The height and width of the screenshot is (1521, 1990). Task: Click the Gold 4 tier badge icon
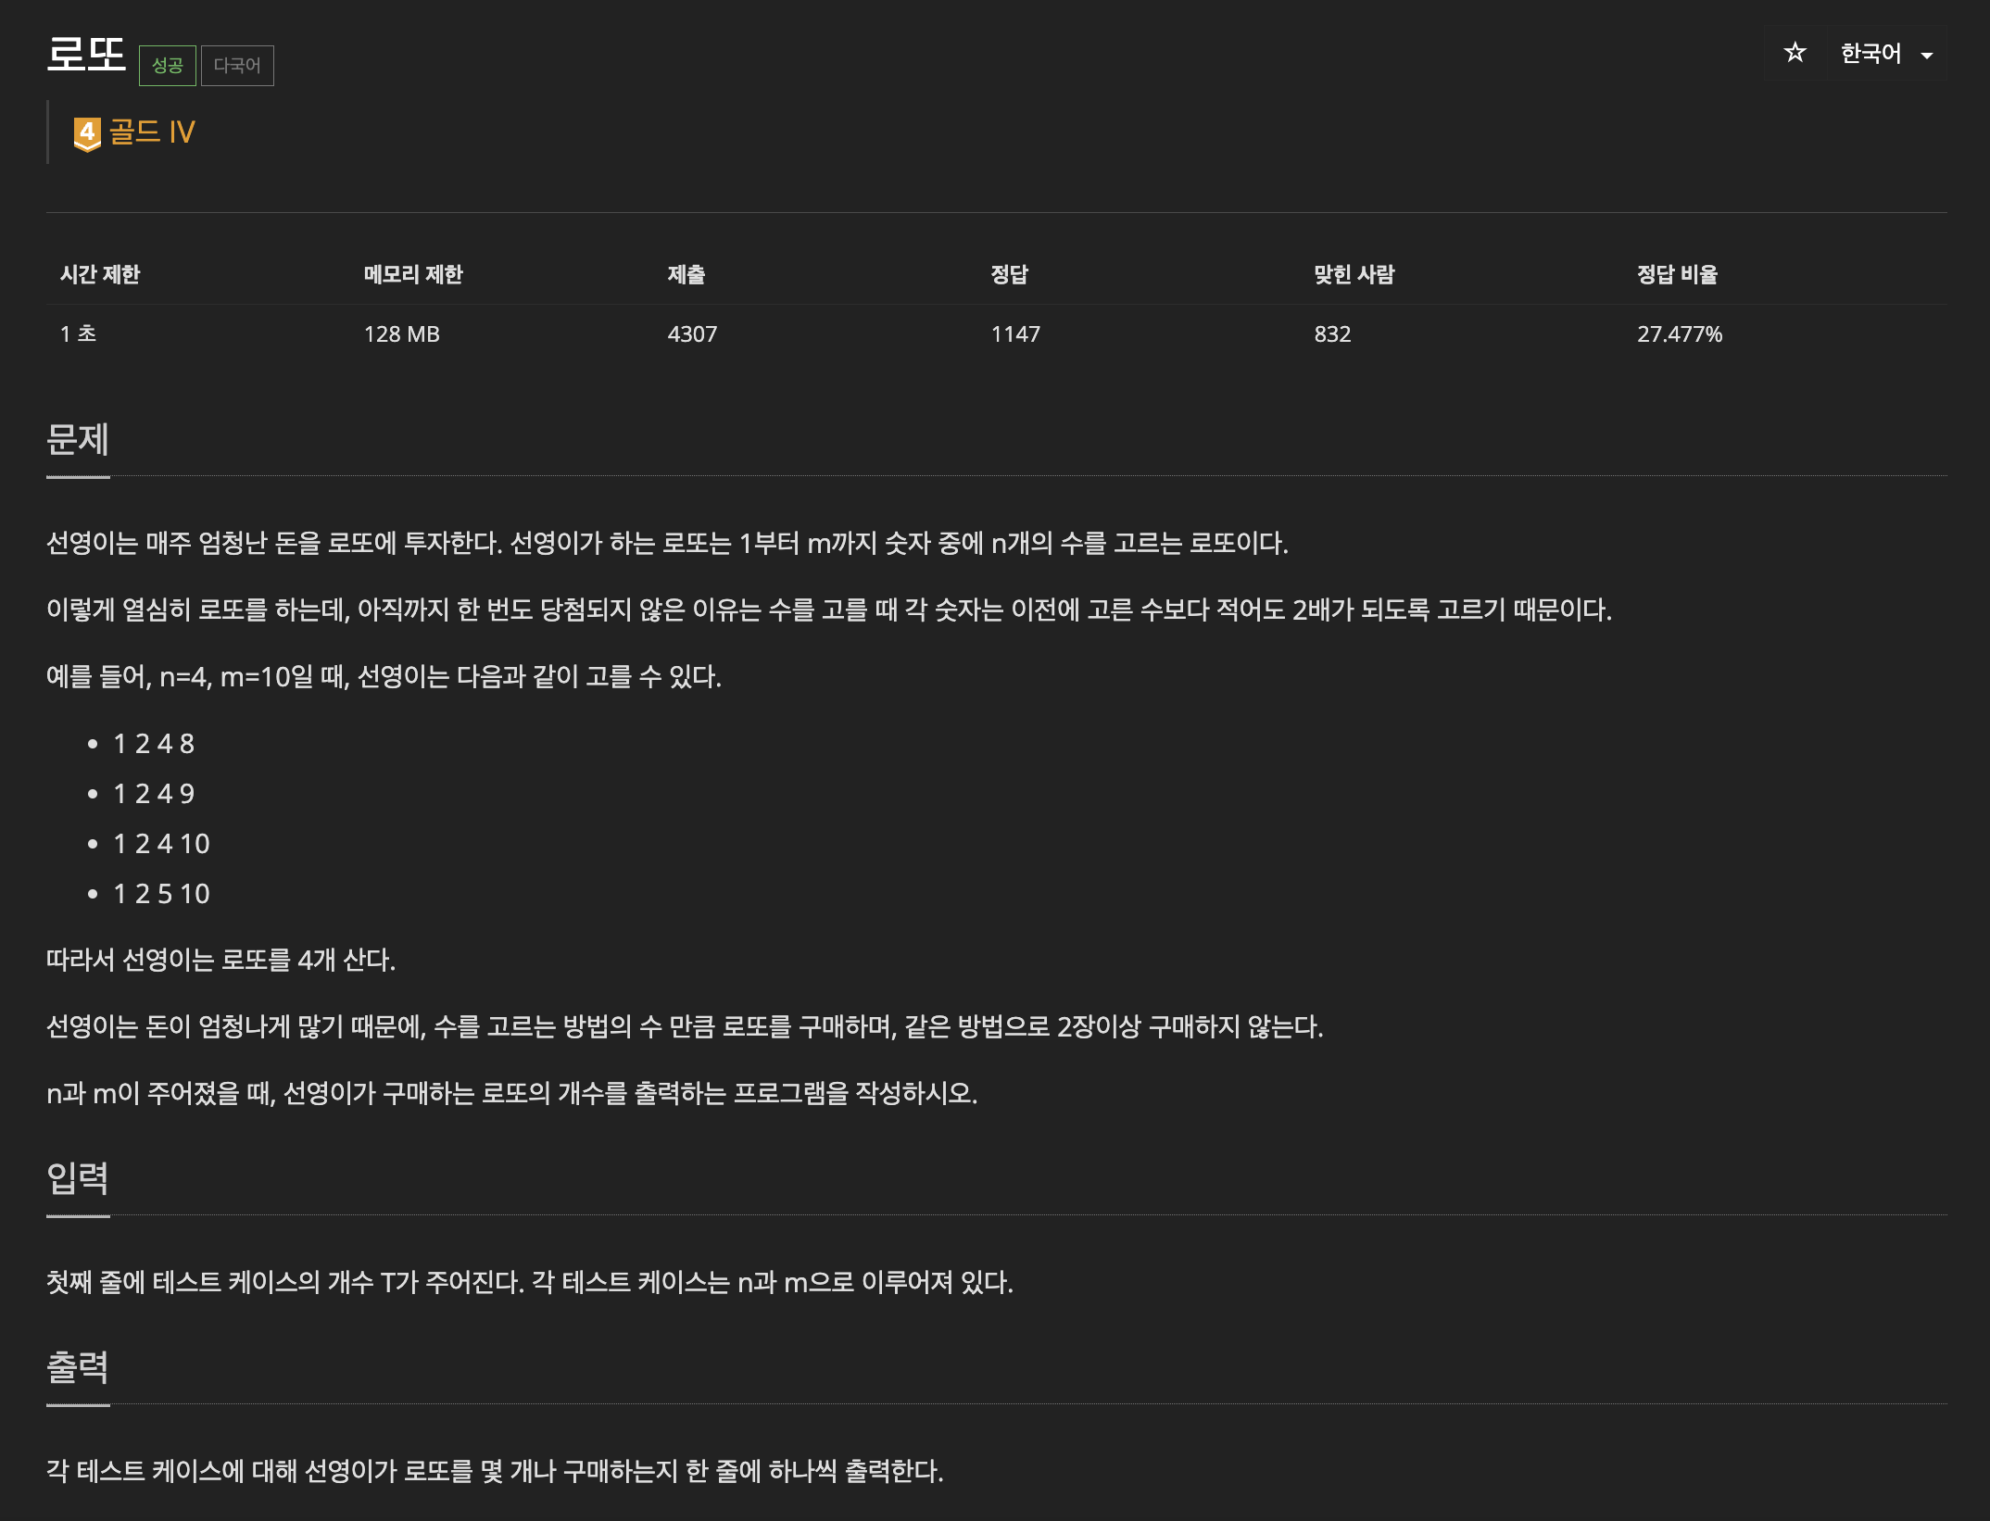coord(86,133)
